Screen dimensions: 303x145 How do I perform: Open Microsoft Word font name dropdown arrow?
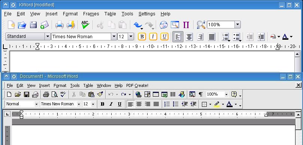pyautogui.click(x=79, y=104)
